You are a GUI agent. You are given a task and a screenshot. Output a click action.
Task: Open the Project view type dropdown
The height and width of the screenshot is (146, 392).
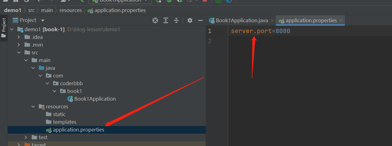(43, 20)
